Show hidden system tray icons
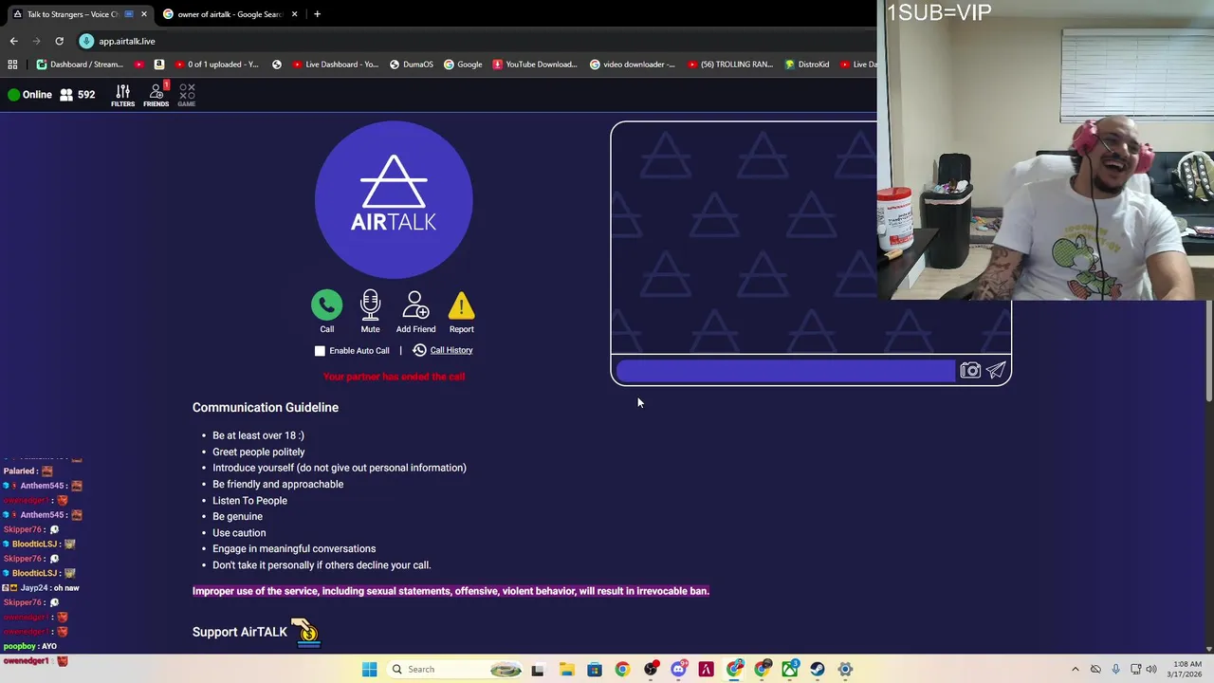The width and height of the screenshot is (1214, 683). (x=1075, y=669)
